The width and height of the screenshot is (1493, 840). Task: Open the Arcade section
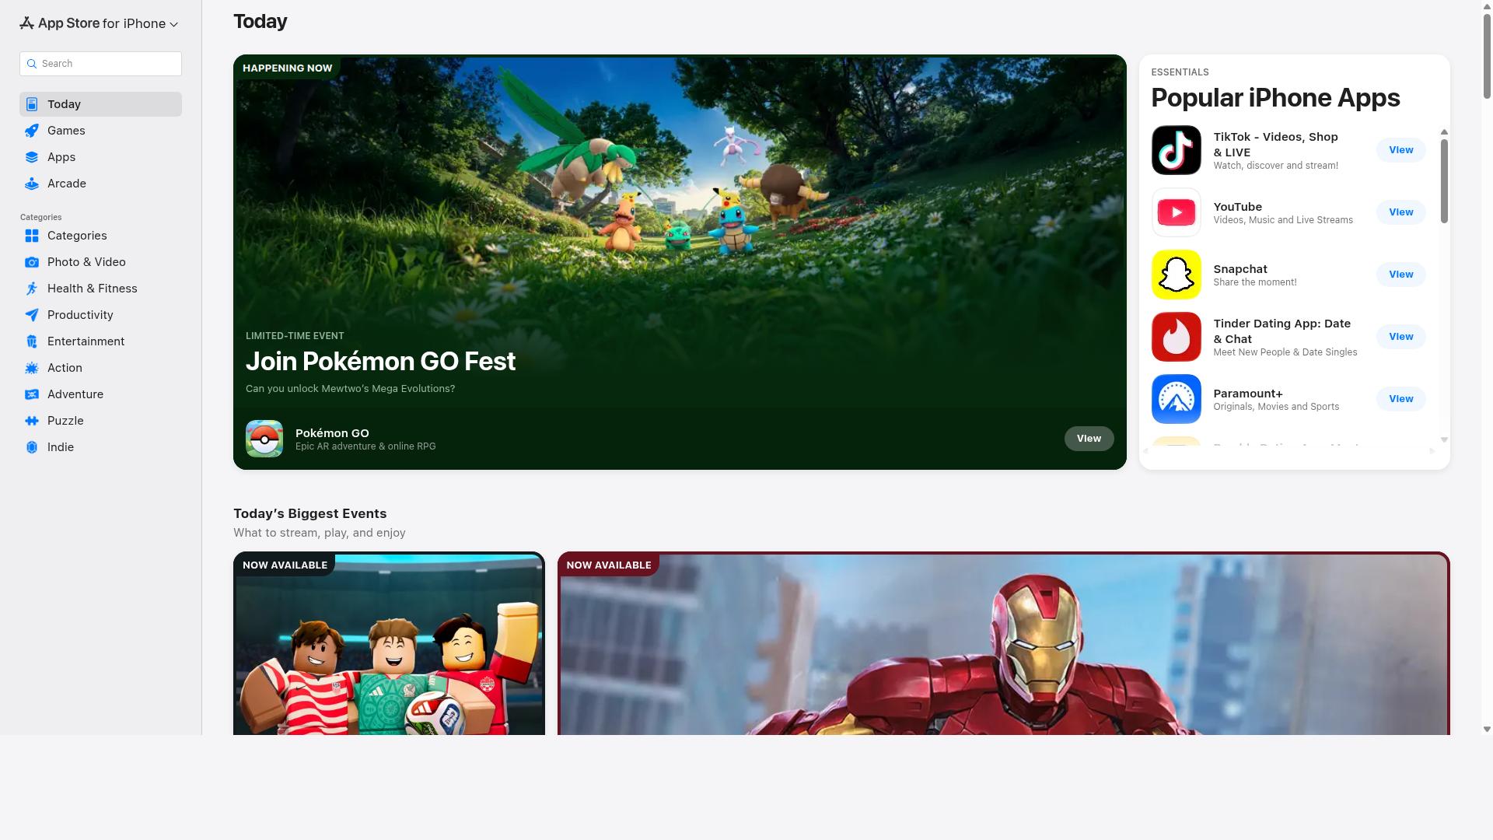coord(100,184)
